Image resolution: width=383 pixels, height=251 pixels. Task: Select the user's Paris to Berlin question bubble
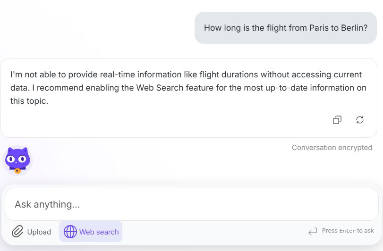pyautogui.click(x=285, y=28)
